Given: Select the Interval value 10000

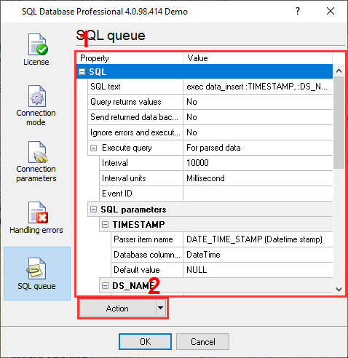Looking at the screenshot, I should pyautogui.click(x=258, y=163).
